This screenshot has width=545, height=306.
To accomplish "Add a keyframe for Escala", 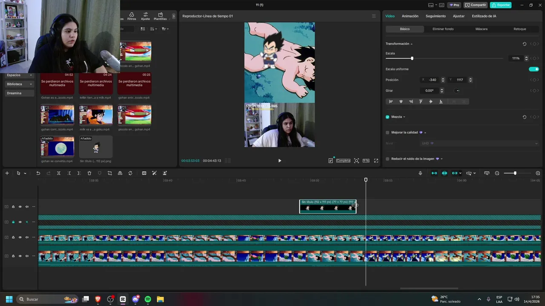I will pyautogui.click(x=534, y=58).
